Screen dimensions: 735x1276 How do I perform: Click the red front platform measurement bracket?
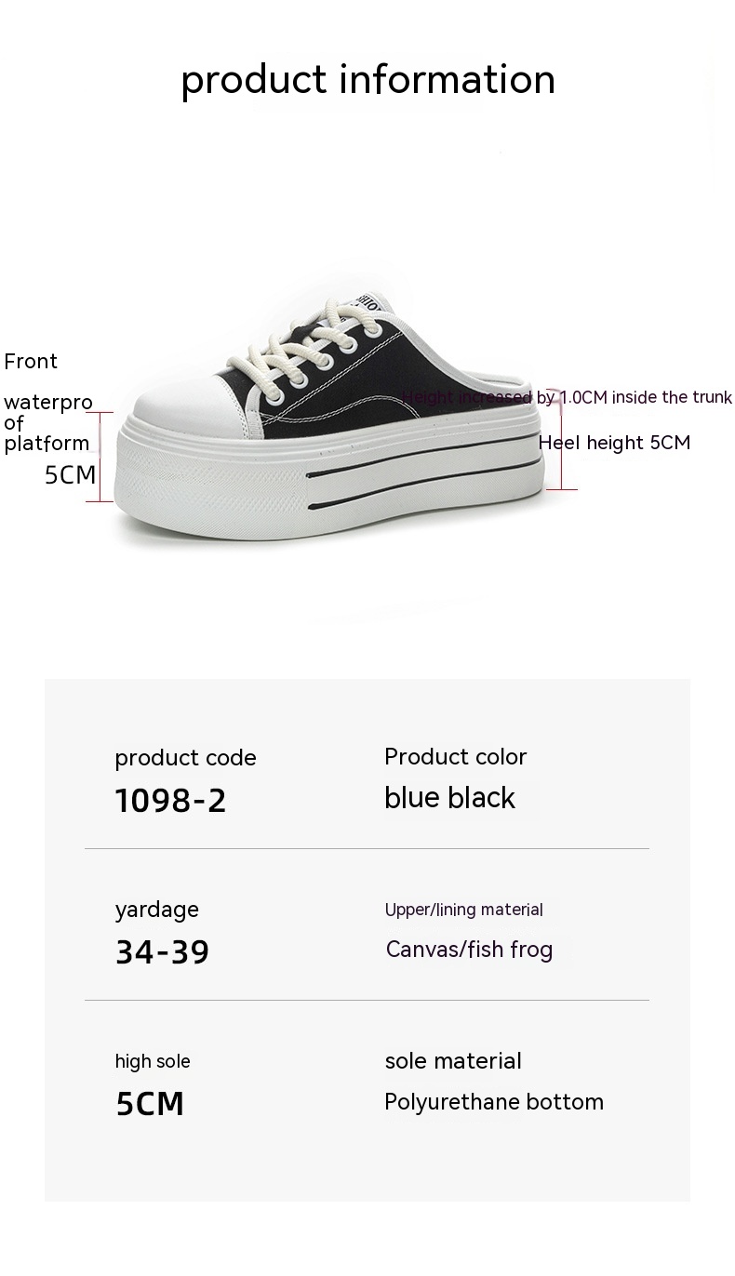pyautogui.click(x=100, y=458)
